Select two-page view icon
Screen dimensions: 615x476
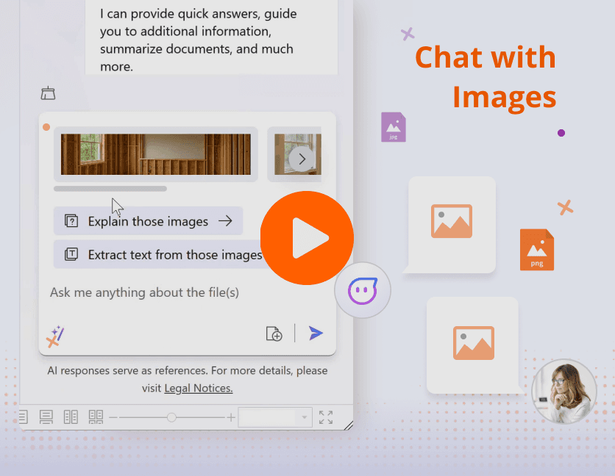71,416
